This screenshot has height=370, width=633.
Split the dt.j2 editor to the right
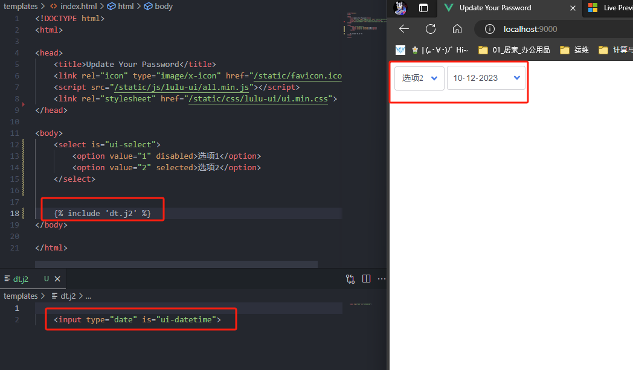pyautogui.click(x=366, y=279)
